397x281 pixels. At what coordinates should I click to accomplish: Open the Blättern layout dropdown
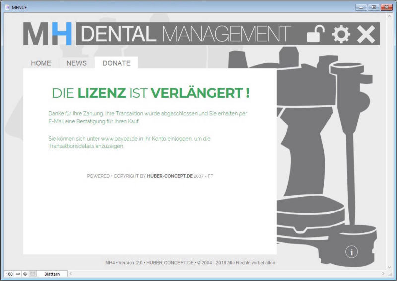pos(52,274)
